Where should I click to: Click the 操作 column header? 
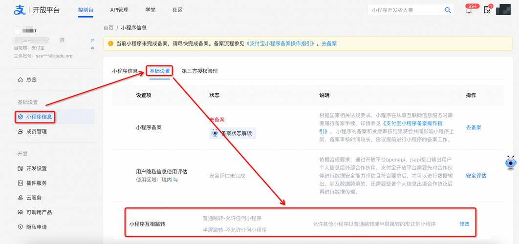pyautogui.click(x=471, y=95)
